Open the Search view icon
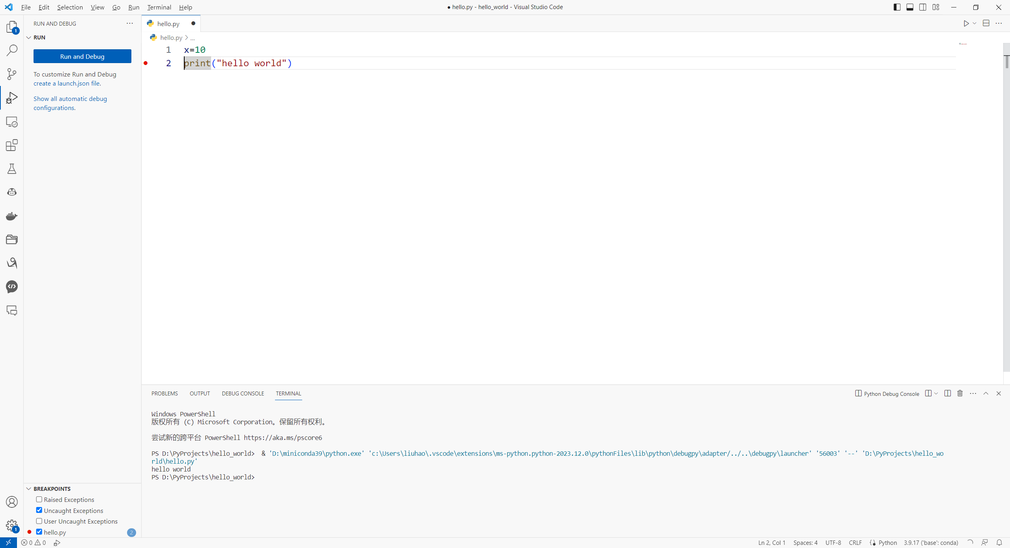Screen dimensions: 1010x548 coord(12,50)
